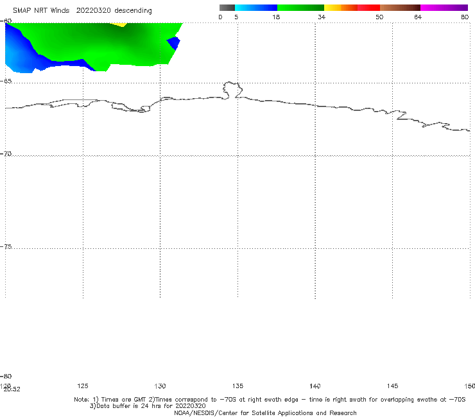Click the longitude label '145'

tap(393, 386)
